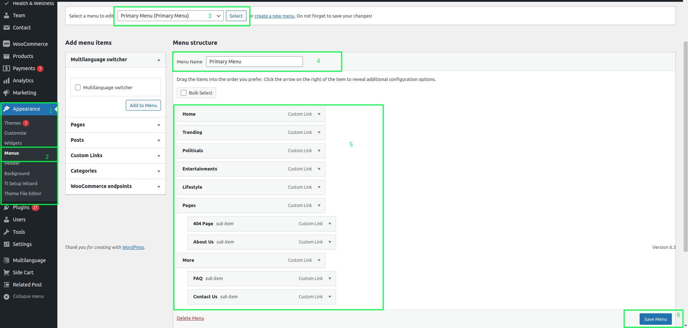Expand the WooCommerce endpoints panel
Screen dimensions: 688x328
point(159,187)
